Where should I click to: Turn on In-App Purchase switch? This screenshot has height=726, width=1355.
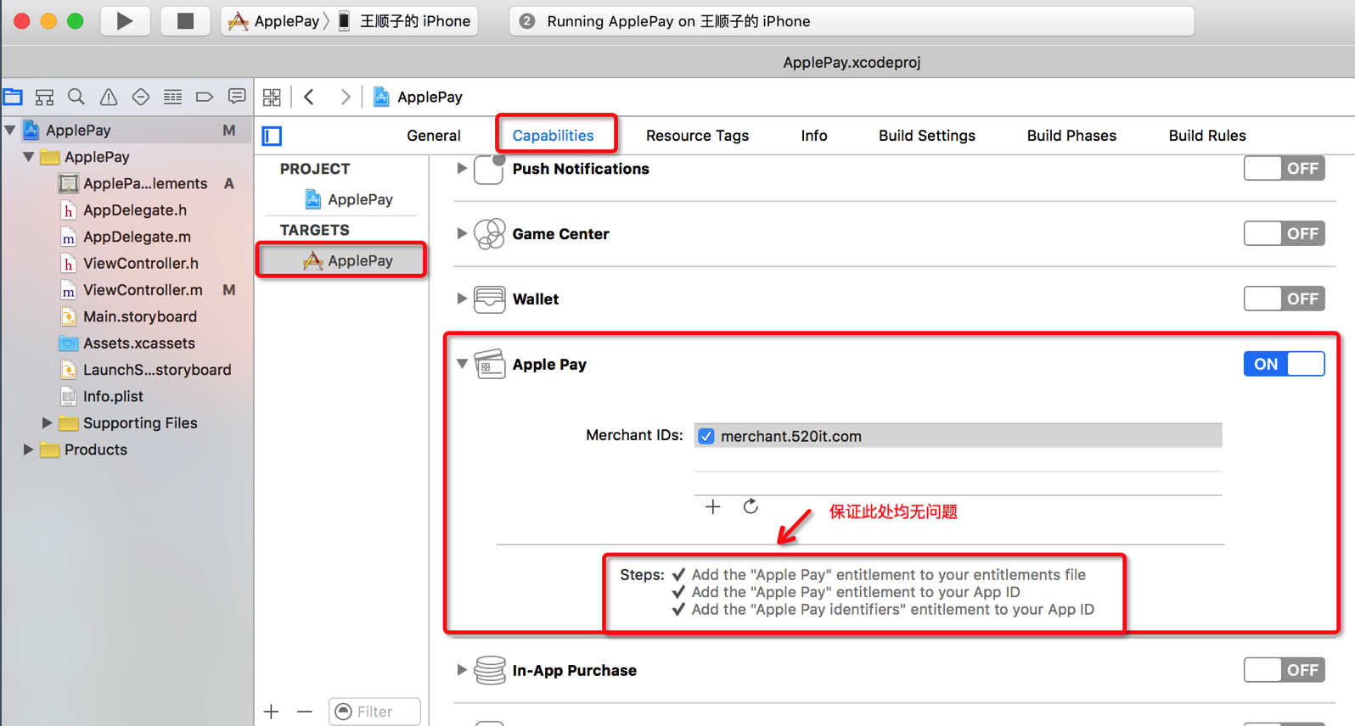1284,670
